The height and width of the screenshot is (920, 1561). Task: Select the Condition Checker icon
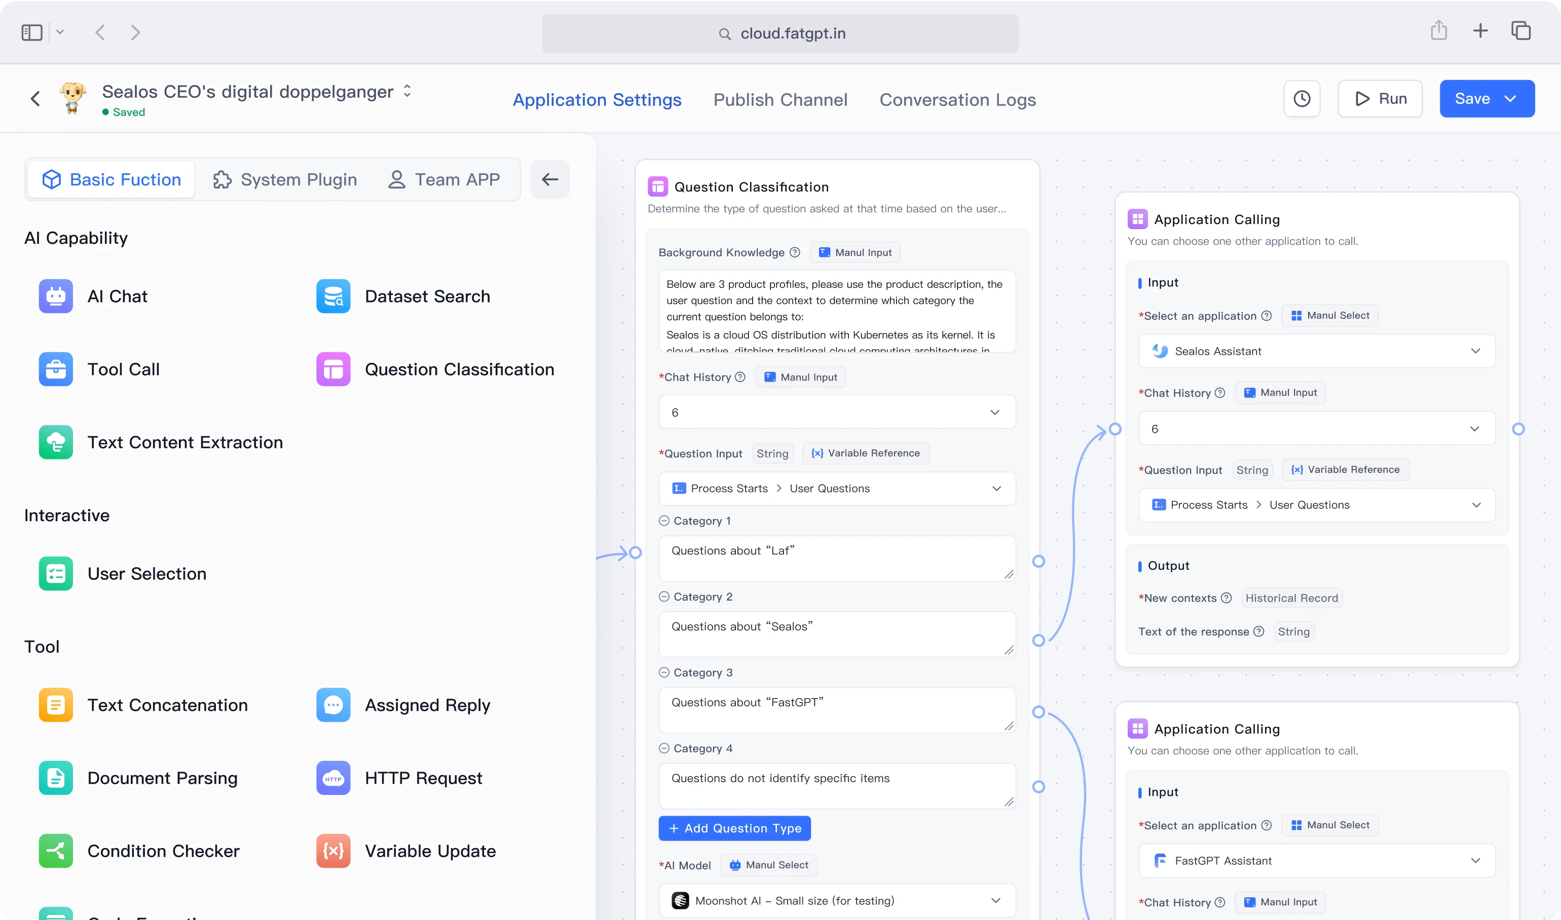click(x=56, y=851)
